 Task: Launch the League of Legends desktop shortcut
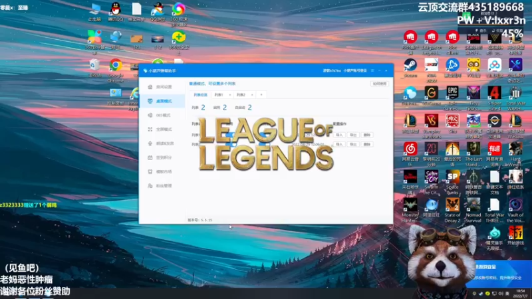click(432, 43)
